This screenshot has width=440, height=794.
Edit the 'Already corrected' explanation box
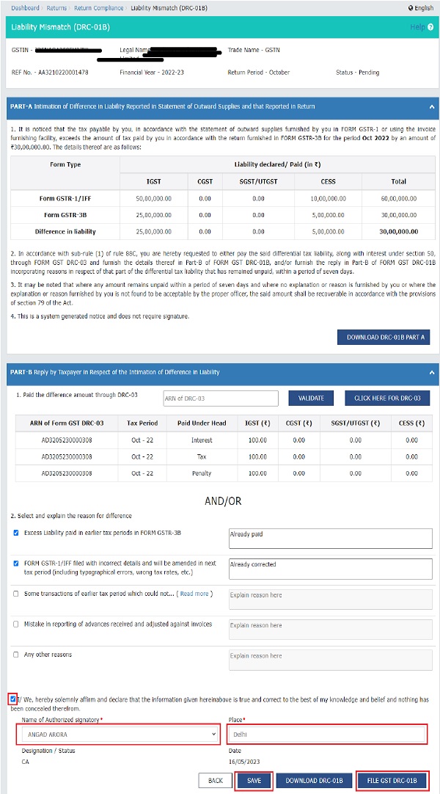(x=331, y=569)
